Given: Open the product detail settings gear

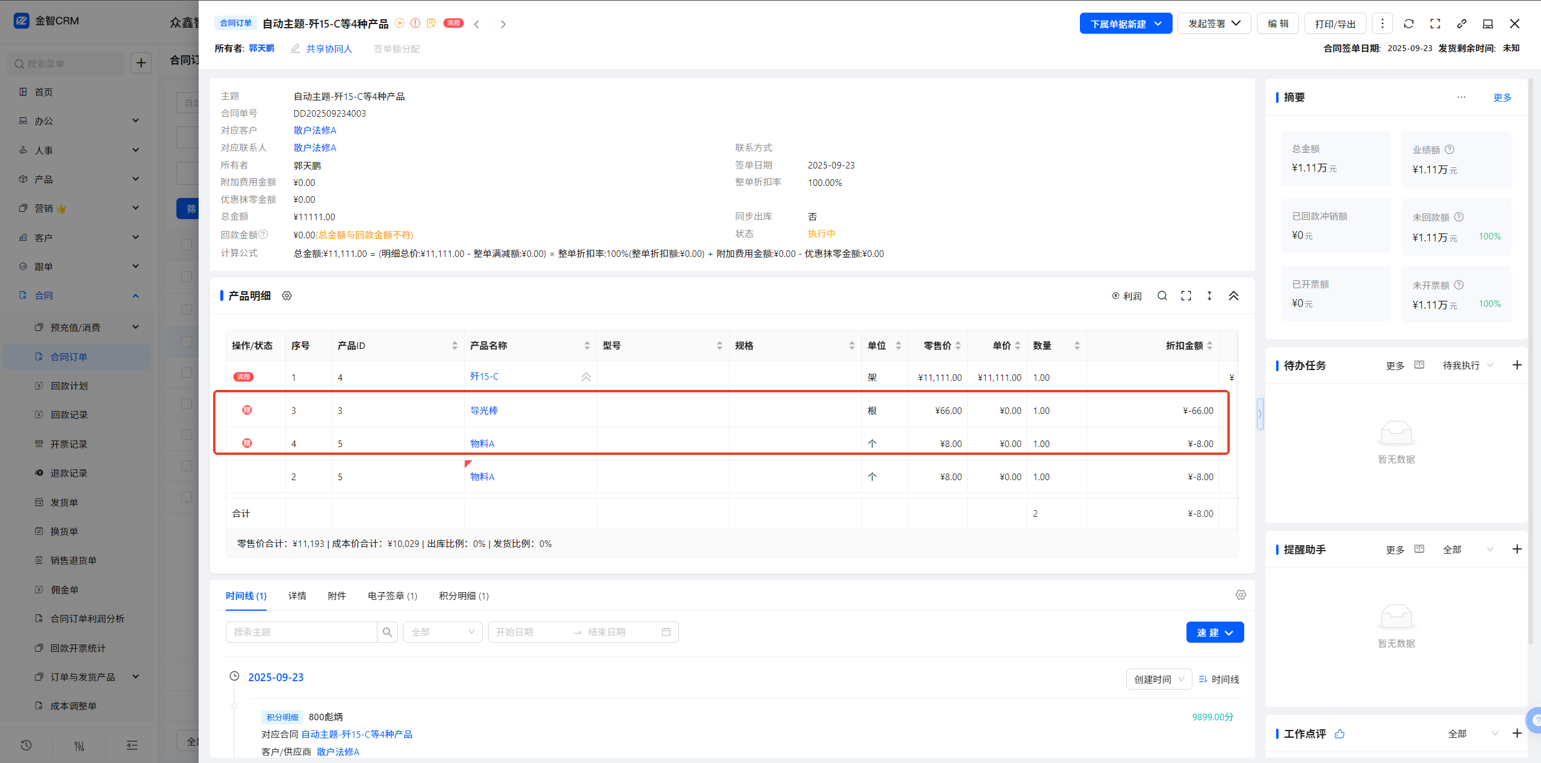Looking at the screenshot, I should click(287, 295).
